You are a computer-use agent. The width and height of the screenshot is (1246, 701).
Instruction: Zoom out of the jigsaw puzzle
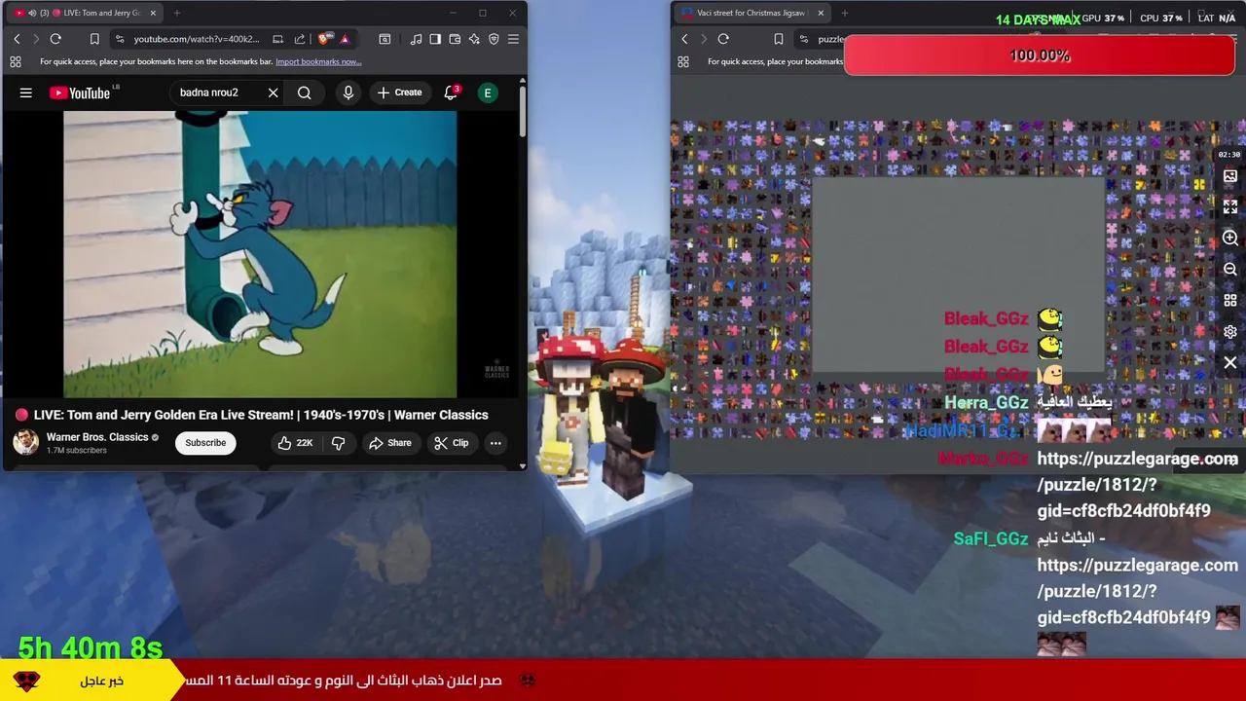[1230, 270]
